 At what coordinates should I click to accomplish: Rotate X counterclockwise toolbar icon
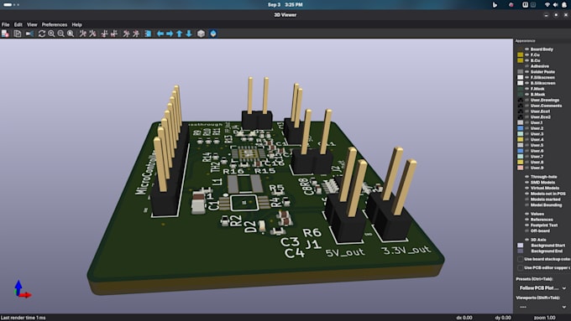coord(92,34)
